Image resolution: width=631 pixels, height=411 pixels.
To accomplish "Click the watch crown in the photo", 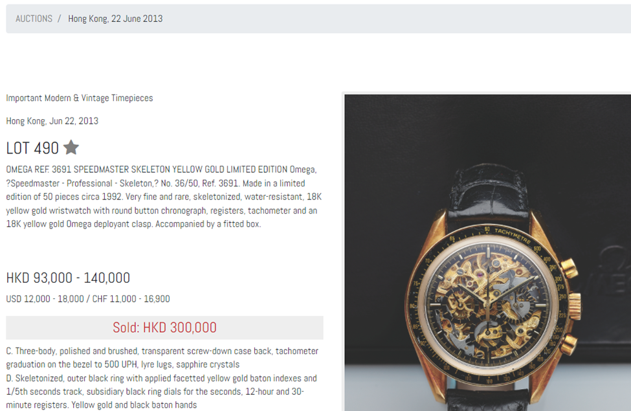I will click(575, 305).
